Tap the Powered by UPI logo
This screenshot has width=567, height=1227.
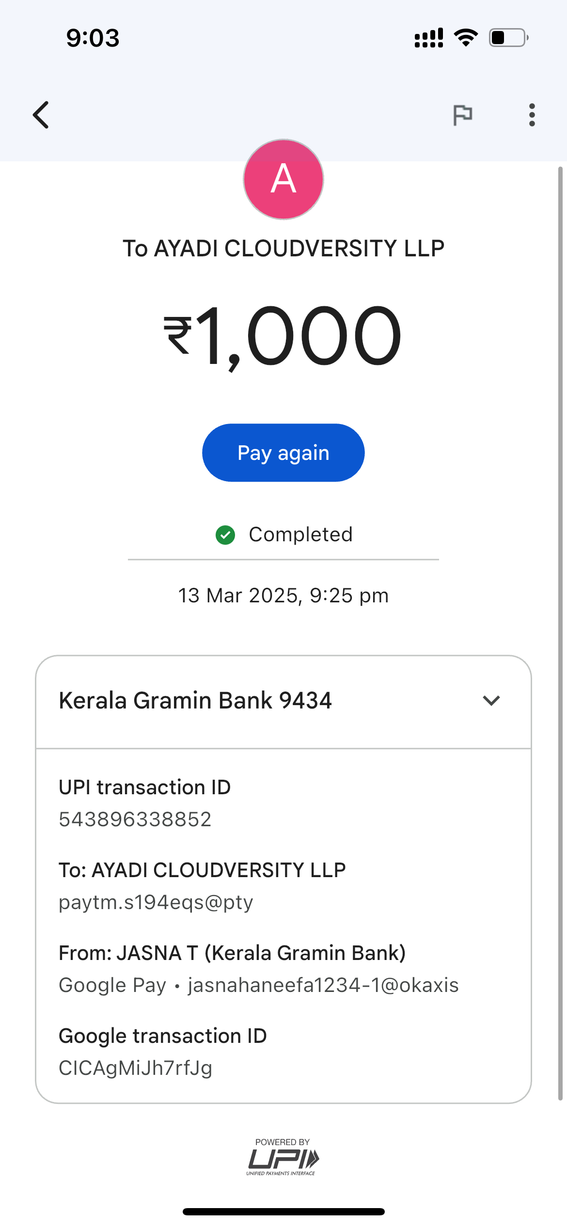click(x=283, y=1157)
